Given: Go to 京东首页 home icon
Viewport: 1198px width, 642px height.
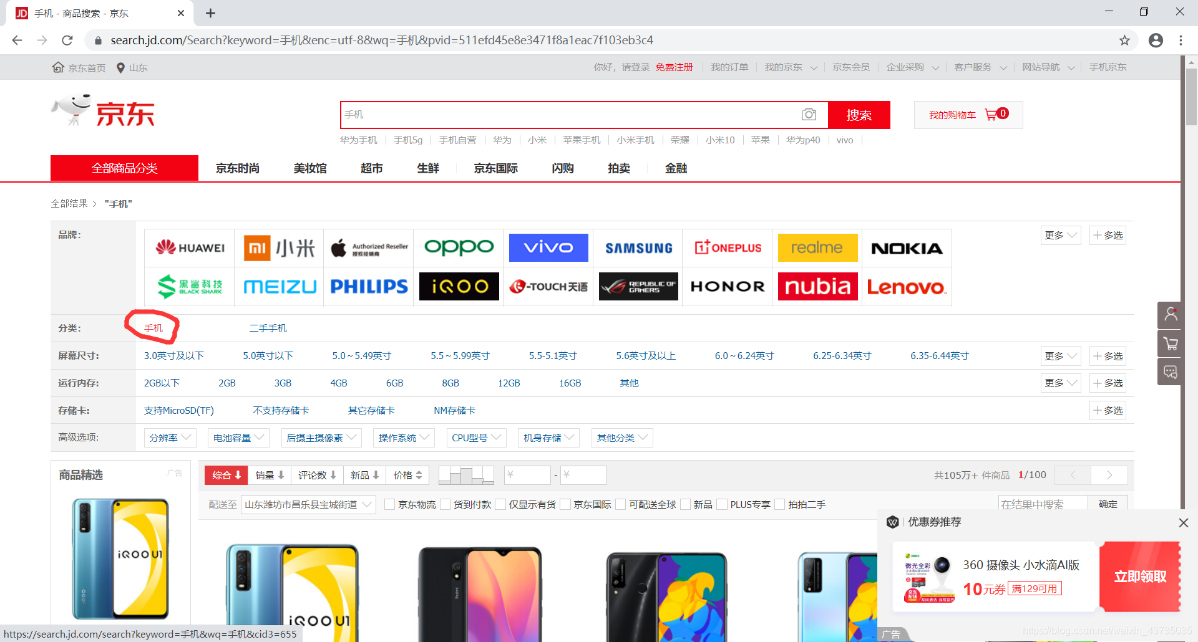Looking at the screenshot, I should pyautogui.click(x=58, y=67).
